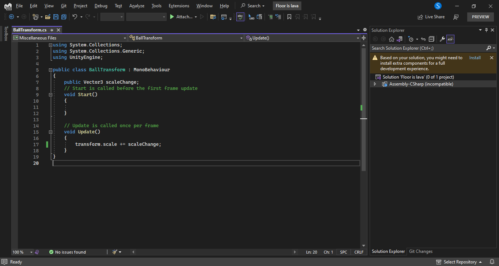Click the Home icon in Solution Explorer
The width and height of the screenshot is (499, 266).
pyautogui.click(x=392, y=39)
